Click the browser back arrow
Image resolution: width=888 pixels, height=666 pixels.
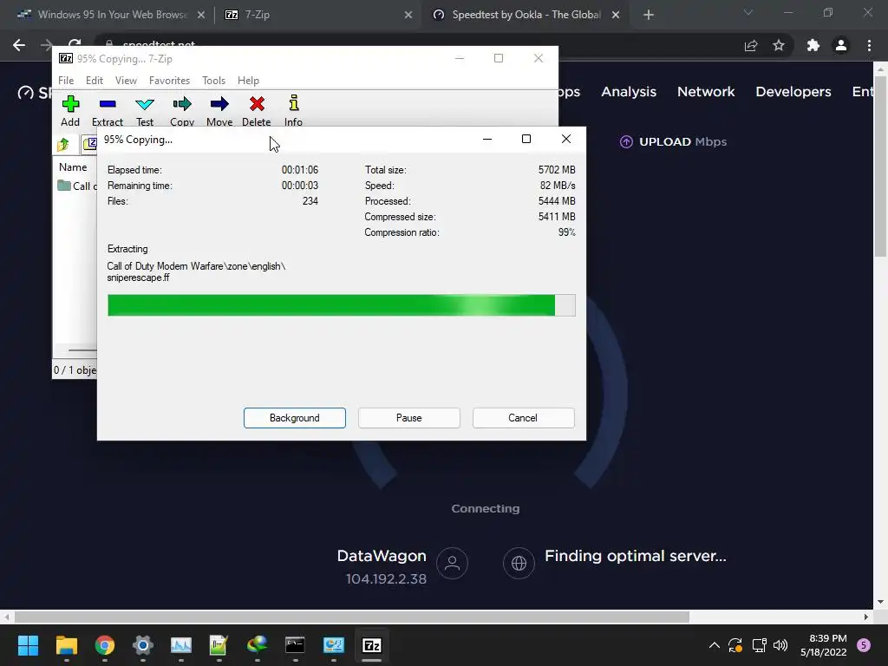[x=19, y=45]
